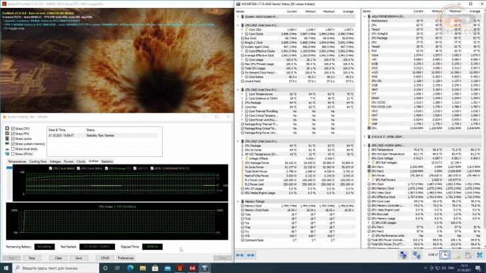Open HWiNFO sensor settings gear icon

click(x=468, y=255)
